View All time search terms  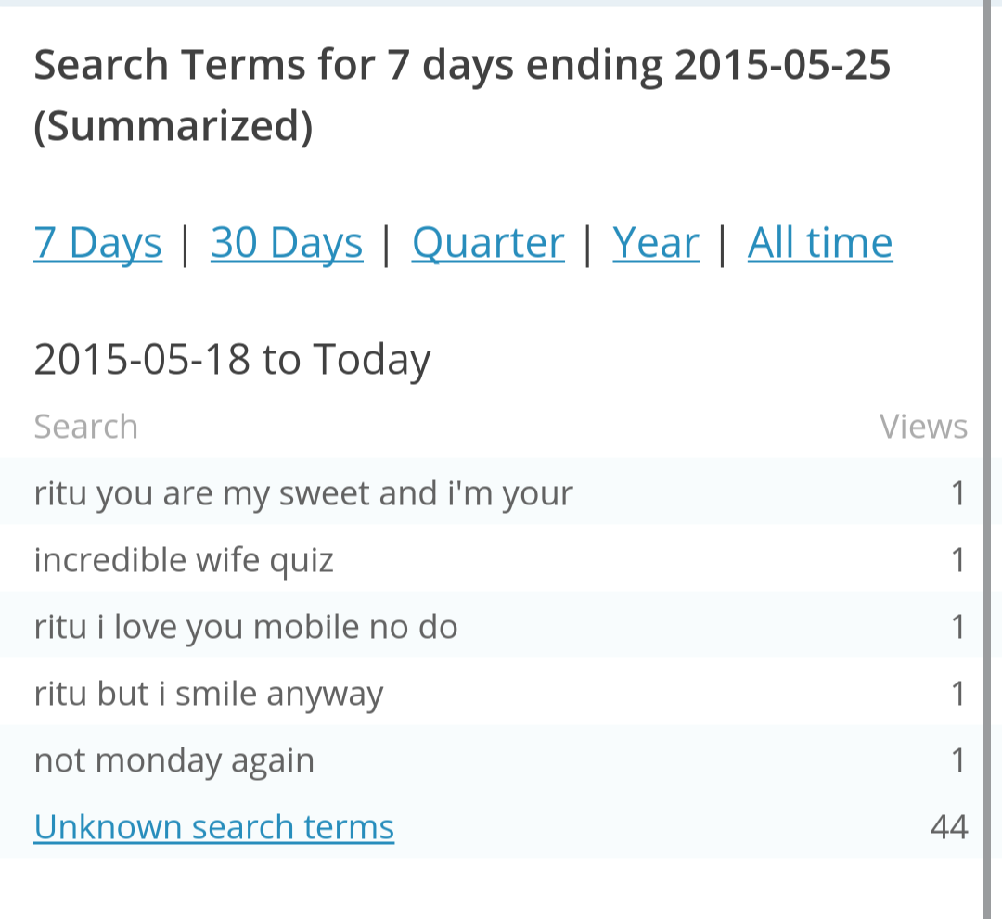(820, 243)
